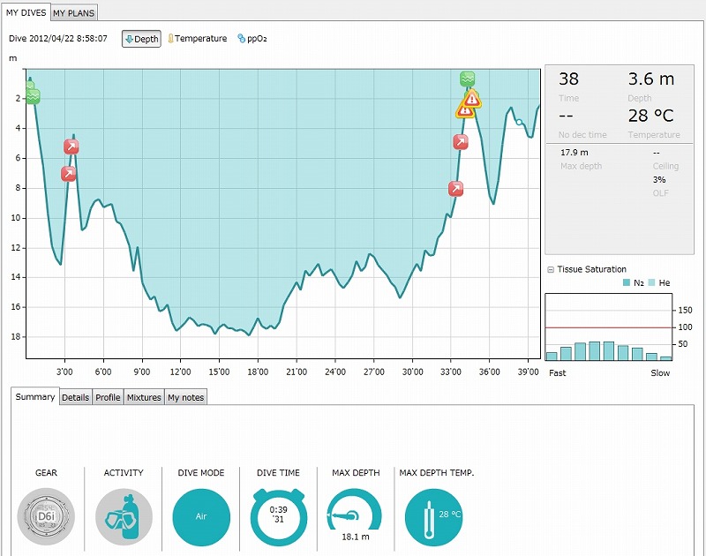706x556 pixels.
Task: Click the green surface icon at dive start
Action: (x=33, y=95)
